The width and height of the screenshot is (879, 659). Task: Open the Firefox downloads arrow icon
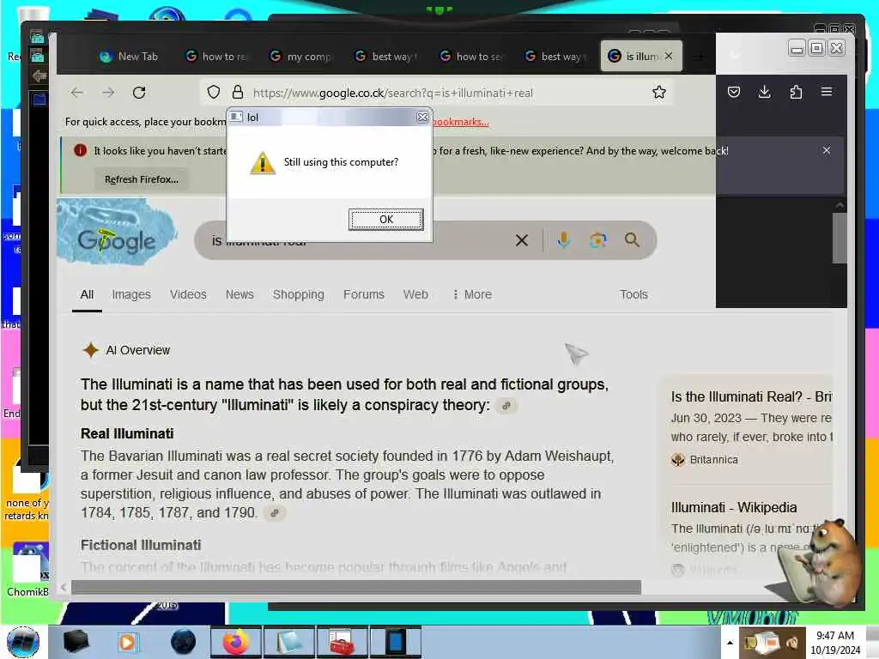click(x=764, y=92)
